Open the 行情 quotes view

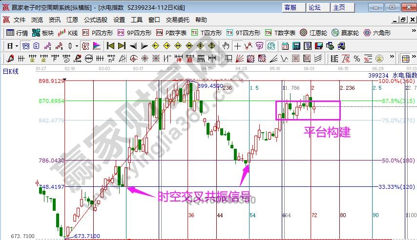click(x=17, y=33)
